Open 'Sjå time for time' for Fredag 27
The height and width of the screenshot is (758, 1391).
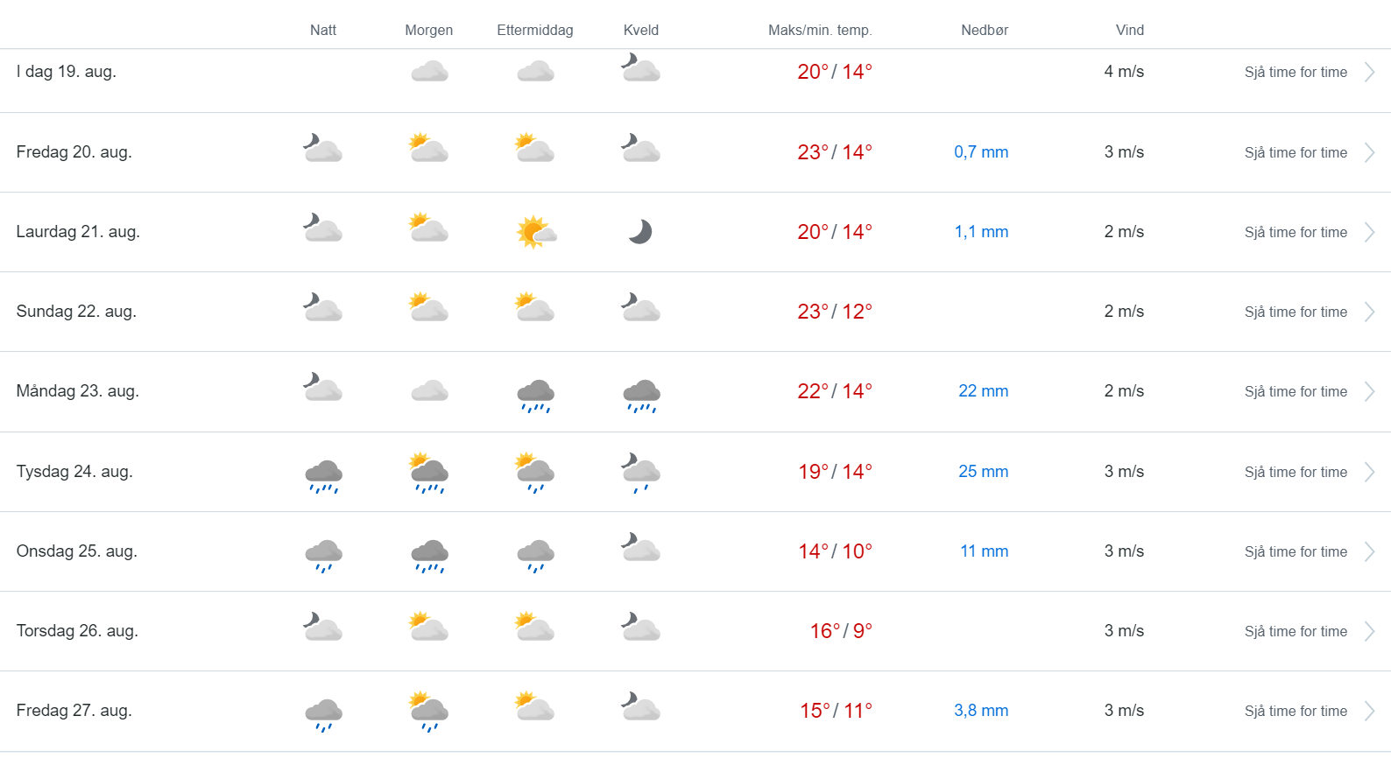click(1296, 711)
